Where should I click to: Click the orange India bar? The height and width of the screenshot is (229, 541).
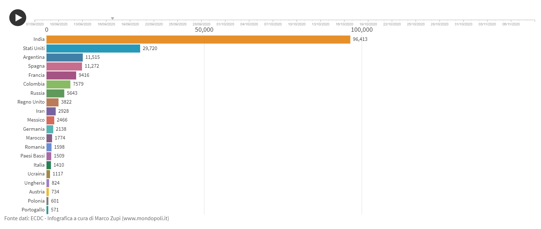(198, 39)
